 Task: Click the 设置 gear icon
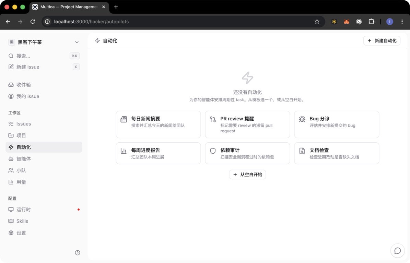[x=11, y=233]
